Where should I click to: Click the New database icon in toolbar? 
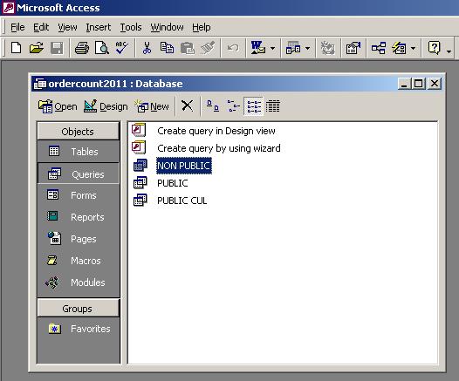(16, 48)
